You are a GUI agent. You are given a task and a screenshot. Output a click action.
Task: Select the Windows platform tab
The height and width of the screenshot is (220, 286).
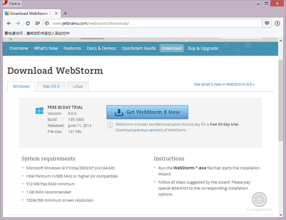click(x=21, y=86)
